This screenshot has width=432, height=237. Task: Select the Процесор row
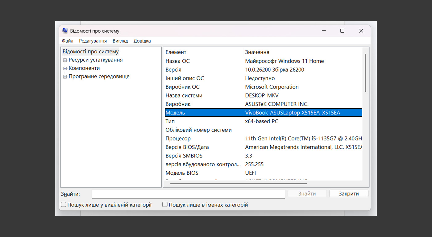pyautogui.click(x=263, y=139)
